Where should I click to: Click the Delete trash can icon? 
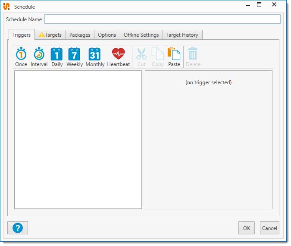click(193, 57)
